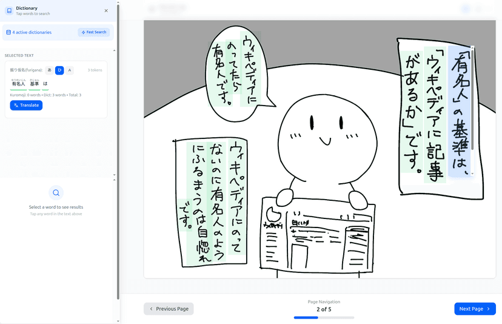Select the manga line があるか」です。
This screenshot has width=502, height=324.
(413, 112)
